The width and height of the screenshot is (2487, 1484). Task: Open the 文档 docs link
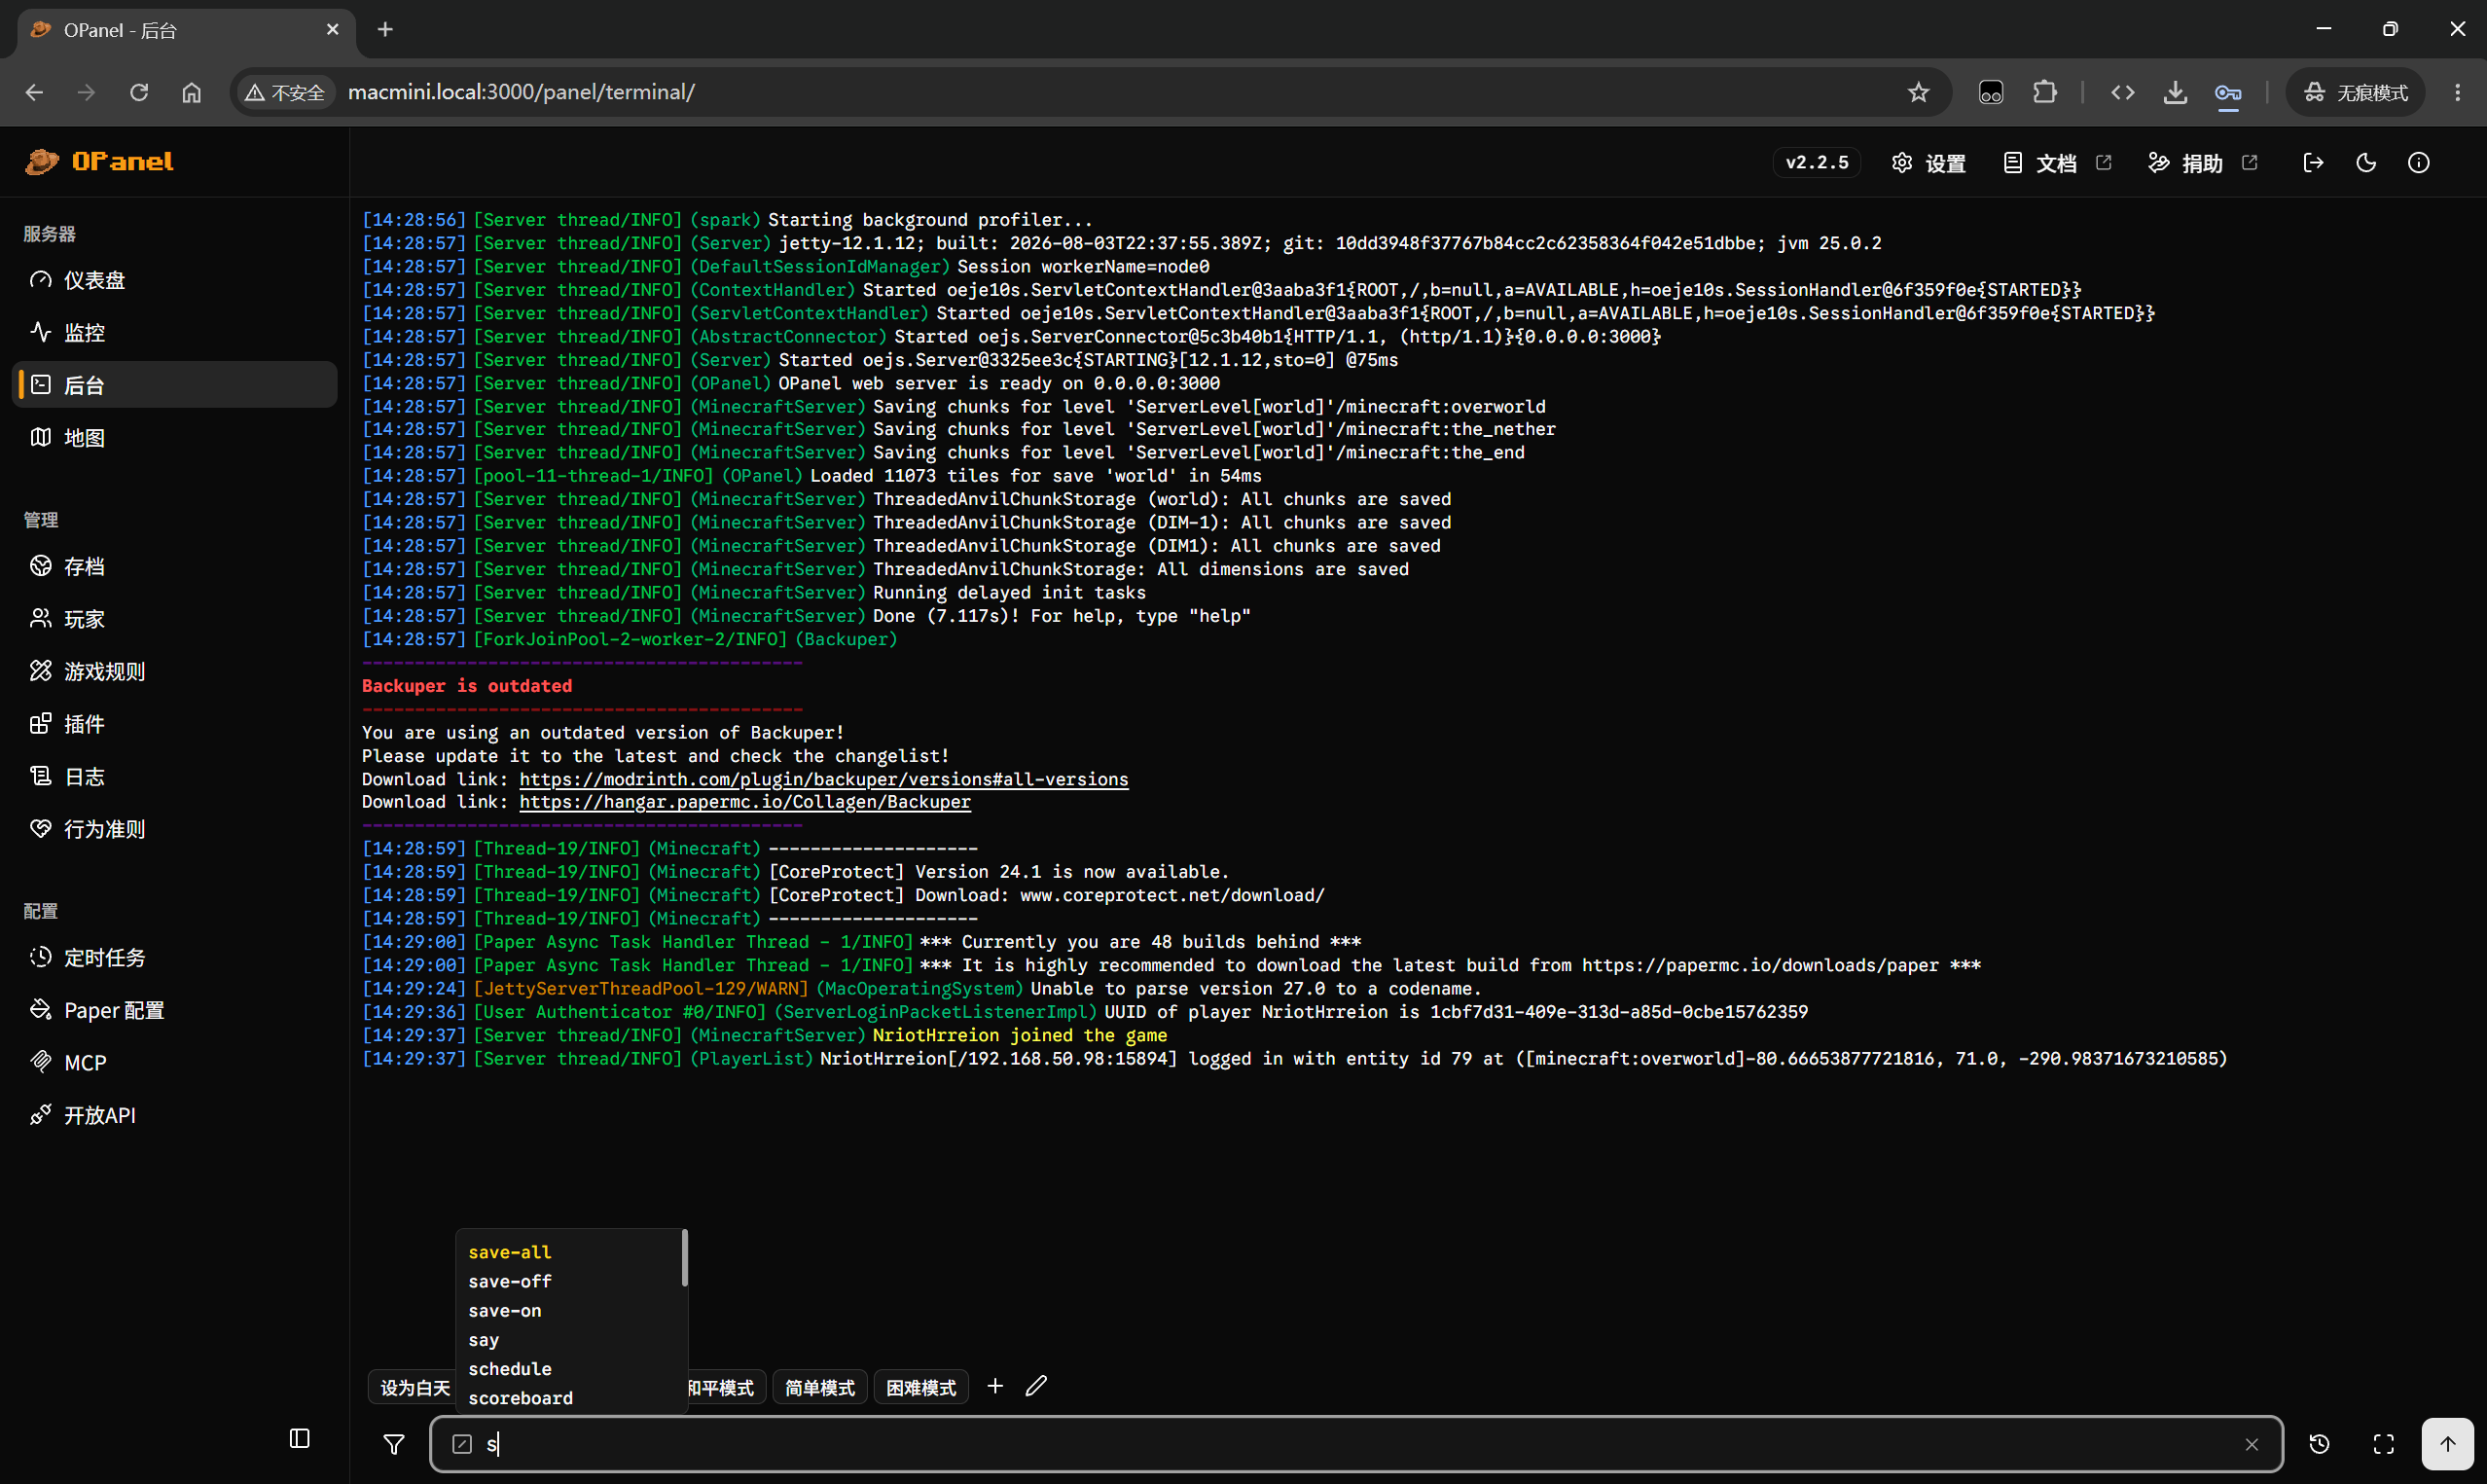click(2057, 163)
